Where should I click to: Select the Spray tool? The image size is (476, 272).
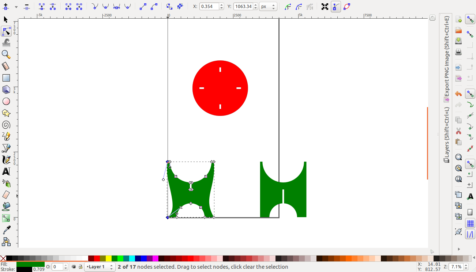[6, 183]
